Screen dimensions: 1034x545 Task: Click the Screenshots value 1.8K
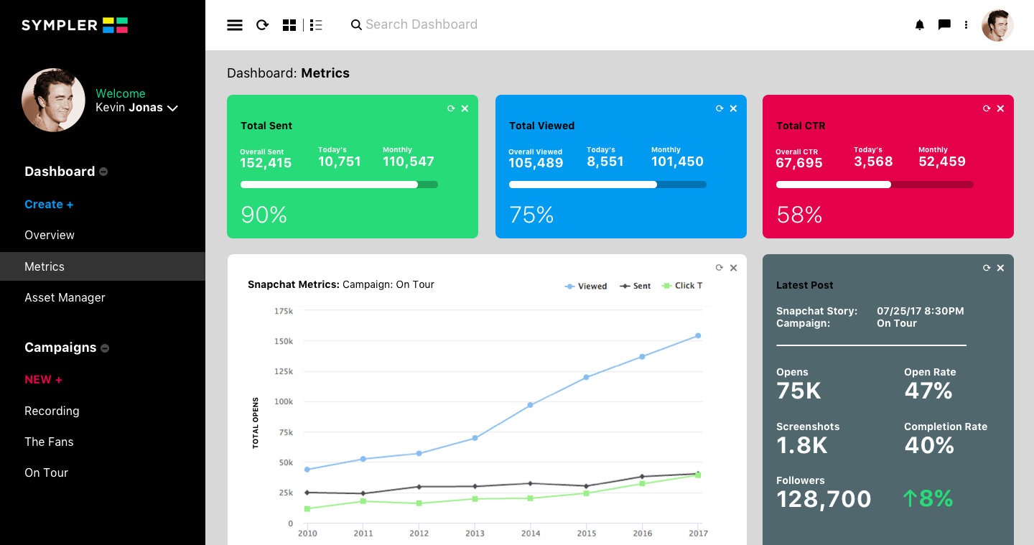pyautogui.click(x=802, y=446)
